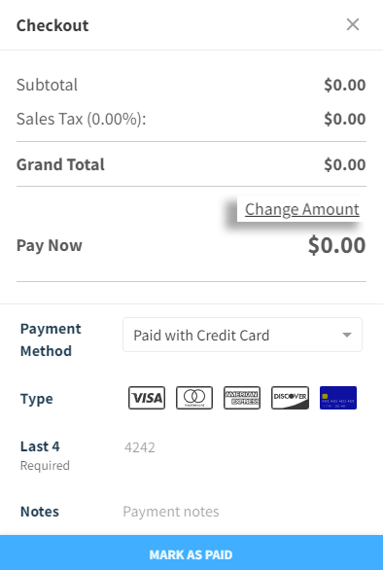Select the Visa card type

(147, 398)
